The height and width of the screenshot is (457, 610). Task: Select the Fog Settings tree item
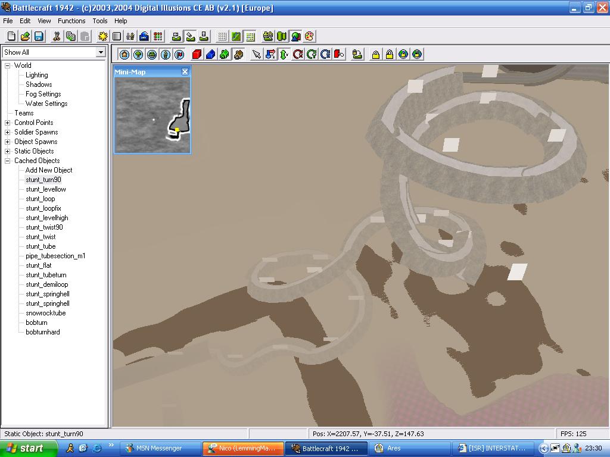pos(43,94)
